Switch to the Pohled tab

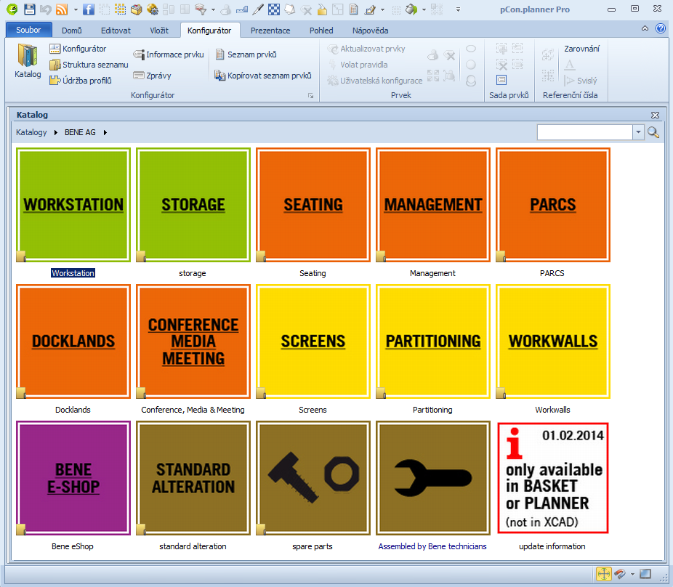coord(321,31)
